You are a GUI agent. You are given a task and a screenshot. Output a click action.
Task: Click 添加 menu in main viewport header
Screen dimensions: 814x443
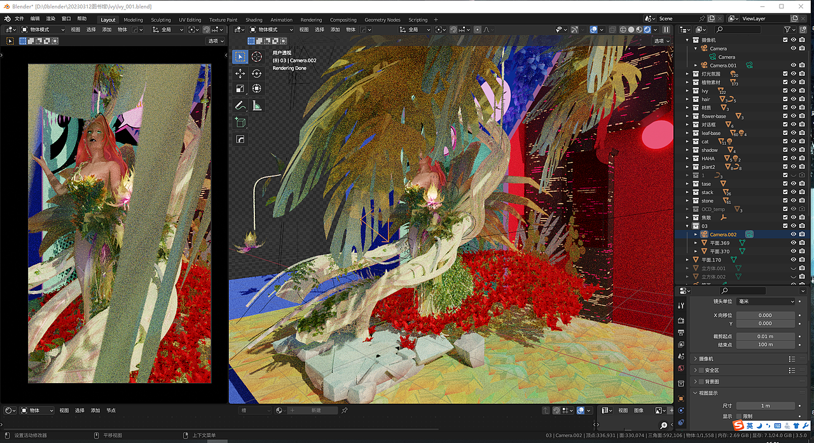(335, 29)
